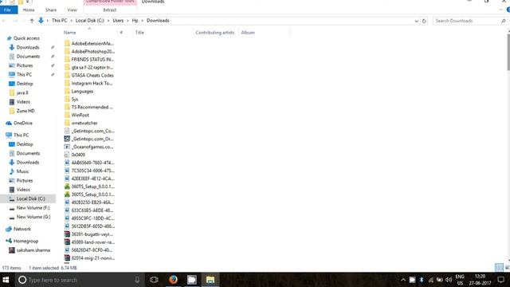
Task: Select the Extract ribbon tab
Action: click(x=110, y=10)
